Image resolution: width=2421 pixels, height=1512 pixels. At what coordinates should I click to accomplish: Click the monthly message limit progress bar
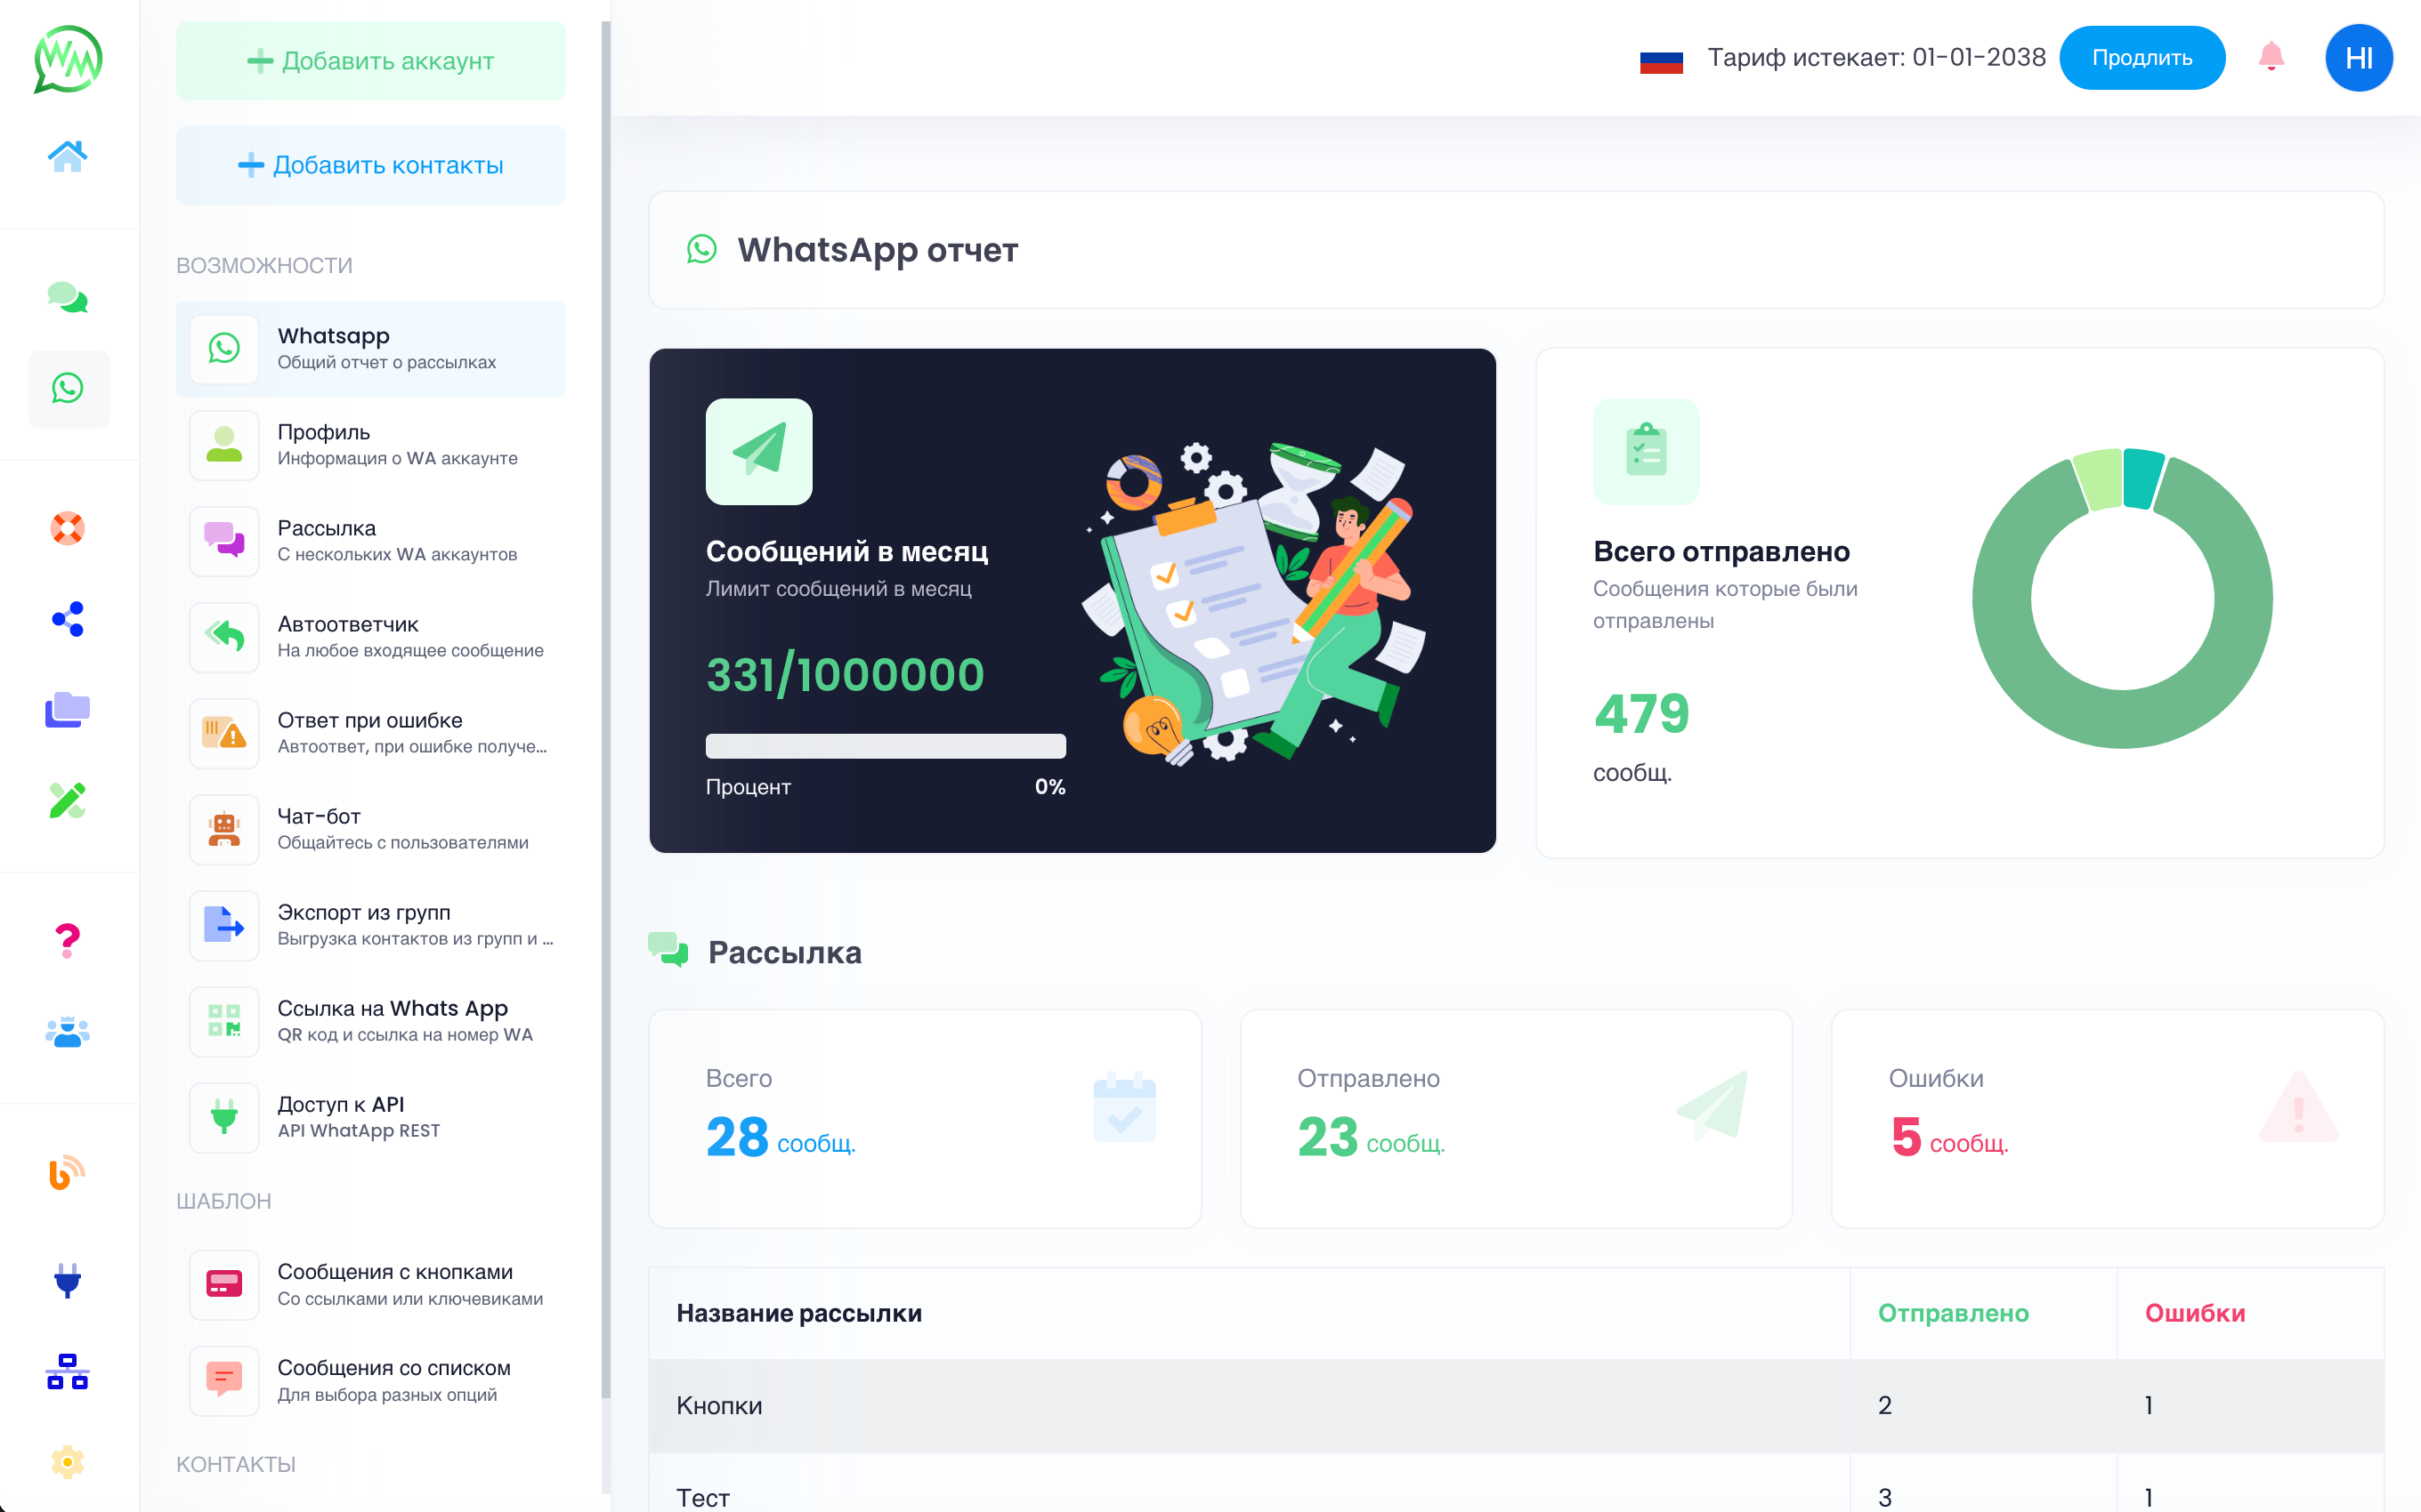(886, 745)
